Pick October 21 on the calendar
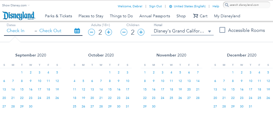Image resolution: width=273 pixels, height=115 pixels. (x=101, y=98)
